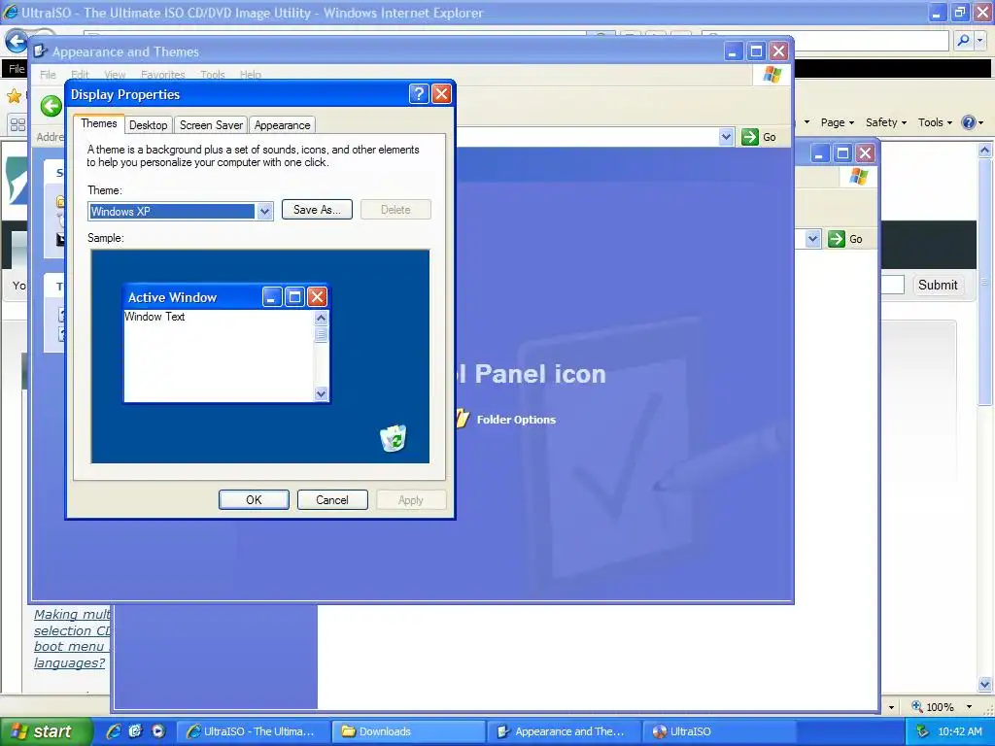Open Internet Explorer Tools dropdown
The width and height of the screenshot is (995, 746).
point(935,122)
